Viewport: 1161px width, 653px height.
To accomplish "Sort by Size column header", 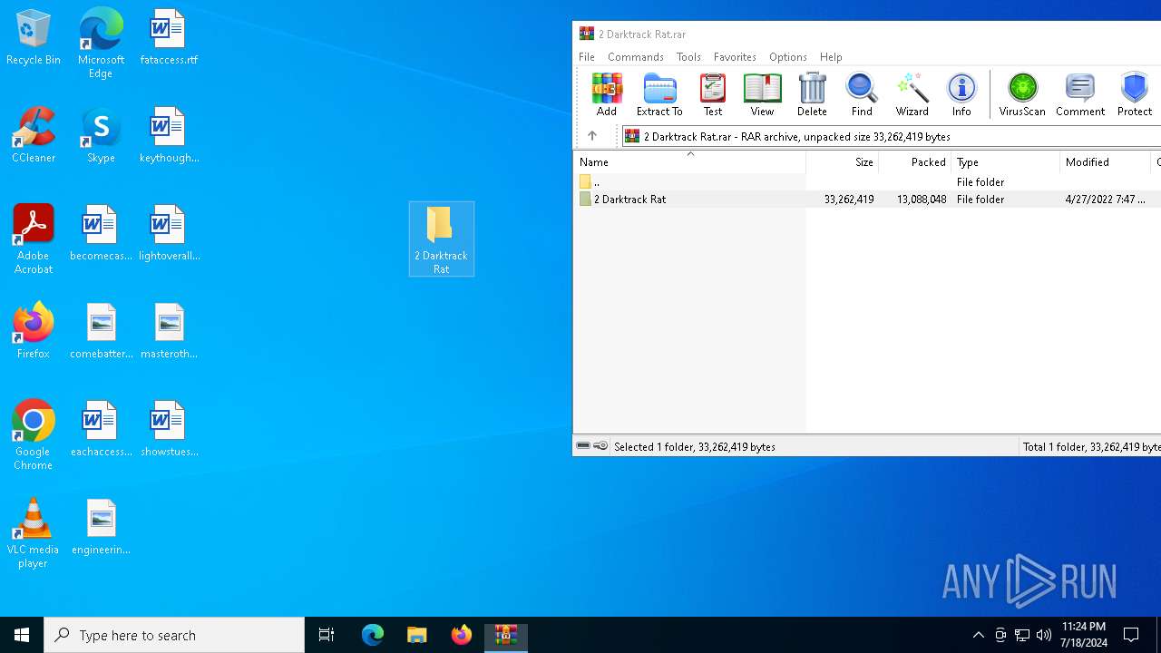I will [x=843, y=161].
